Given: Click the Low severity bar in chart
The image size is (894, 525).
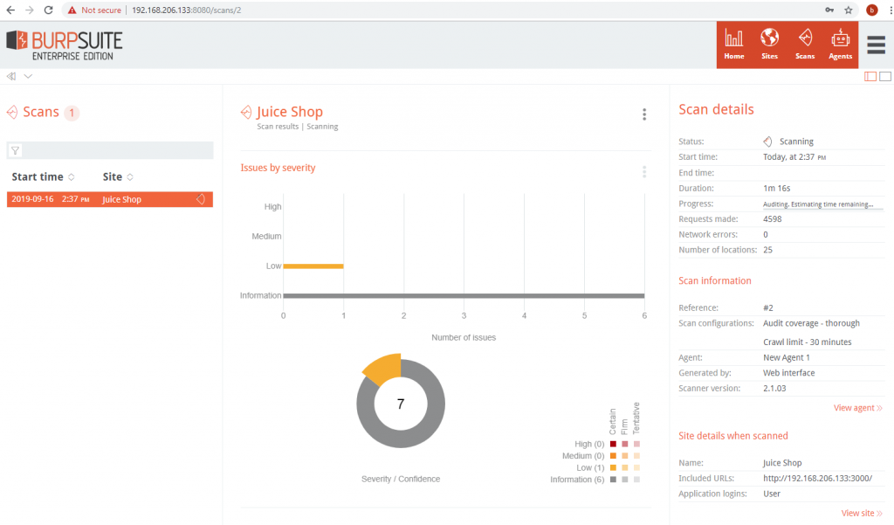Looking at the screenshot, I should [313, 266].
